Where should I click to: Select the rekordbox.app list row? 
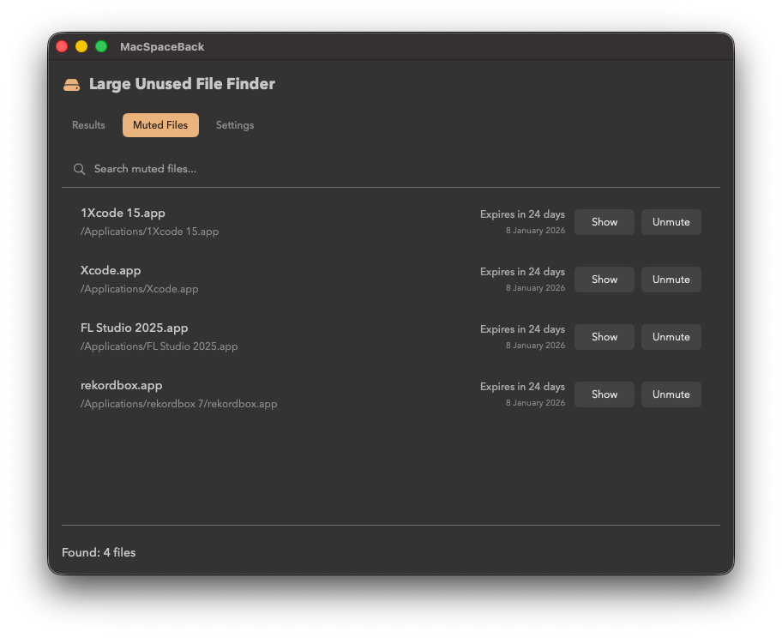pyautogui.click(x=343, y=394)
